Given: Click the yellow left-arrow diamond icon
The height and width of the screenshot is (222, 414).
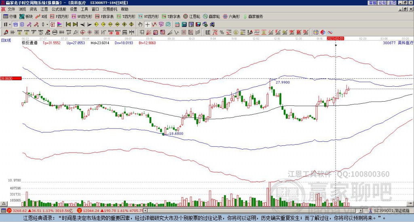Looking at the screenshot, I should 96,24.
